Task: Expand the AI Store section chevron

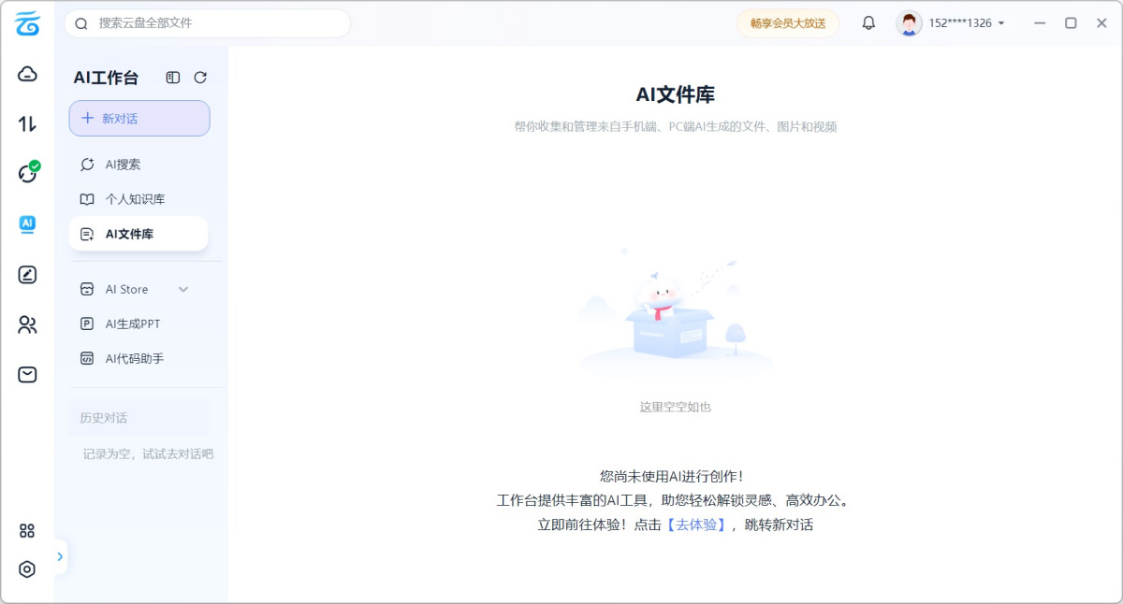Action: (183, 289)
